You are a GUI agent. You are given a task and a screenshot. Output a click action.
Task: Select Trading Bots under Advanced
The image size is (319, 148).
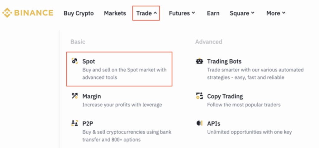click(224, 62)
